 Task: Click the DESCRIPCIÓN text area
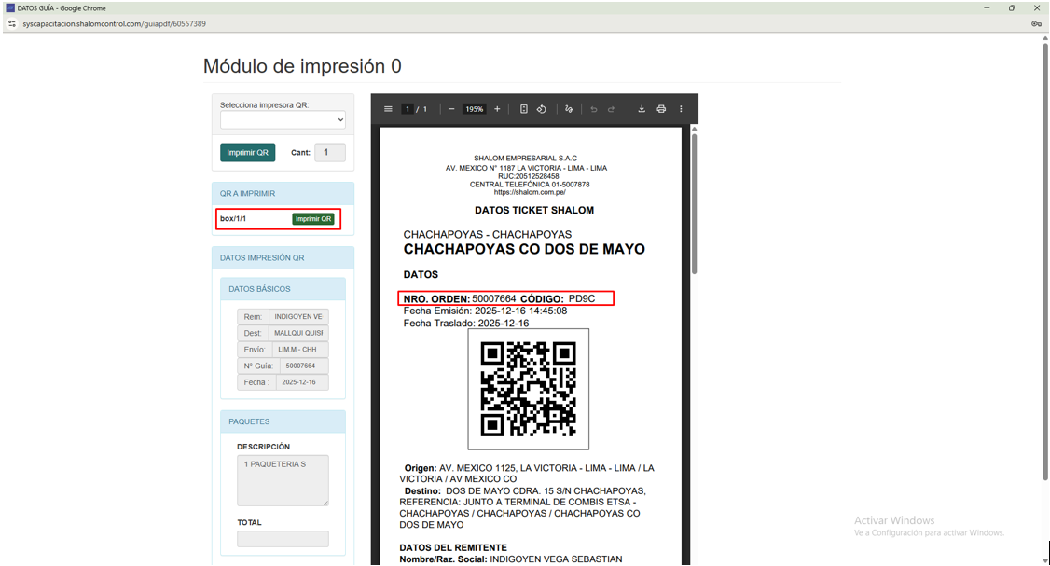[283, 480]
